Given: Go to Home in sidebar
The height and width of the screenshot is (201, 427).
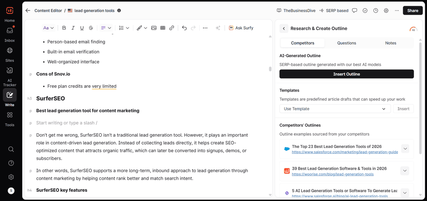Looking at the screenshot, I should (x=10, y=20).
